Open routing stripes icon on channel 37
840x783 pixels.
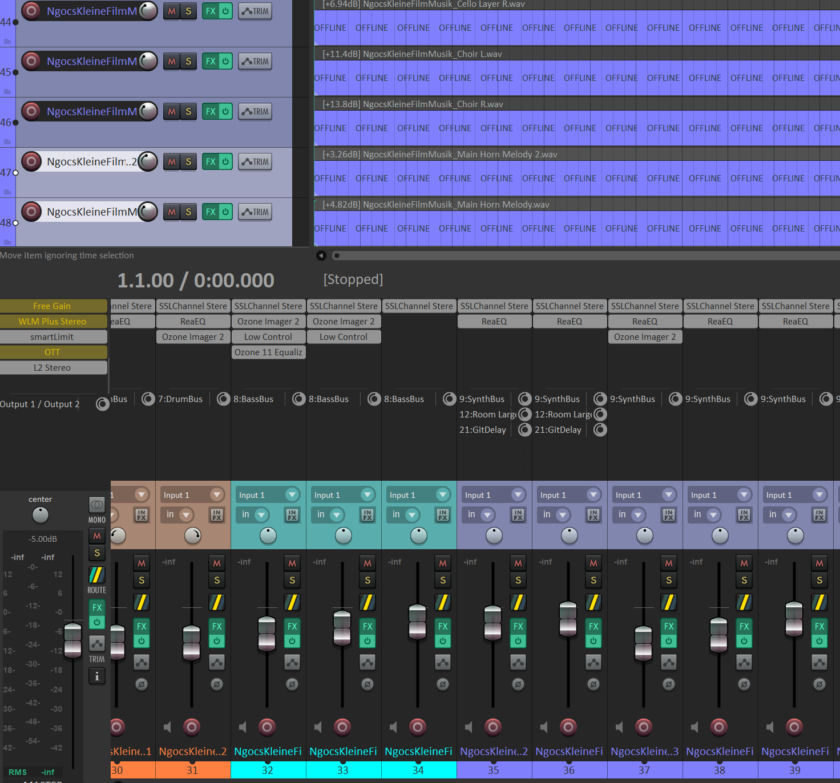669,602
